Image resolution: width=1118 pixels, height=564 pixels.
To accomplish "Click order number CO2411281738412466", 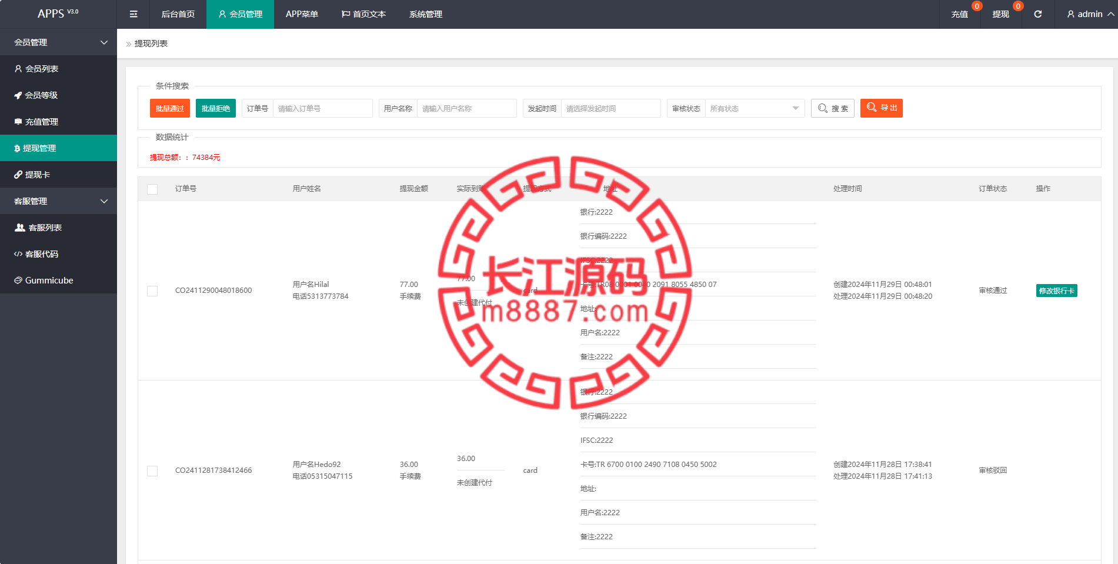I will [x=213, y=470].
